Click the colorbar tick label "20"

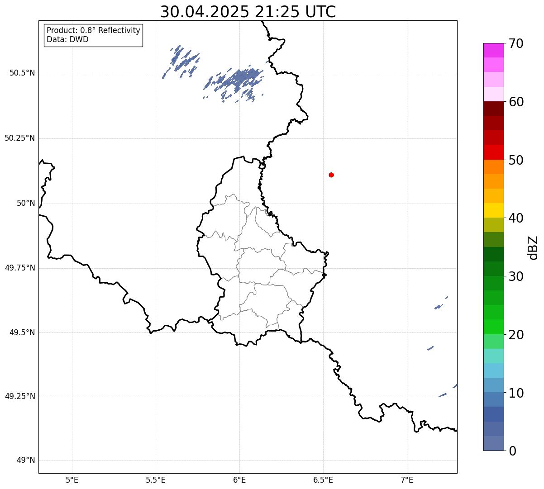516,335
